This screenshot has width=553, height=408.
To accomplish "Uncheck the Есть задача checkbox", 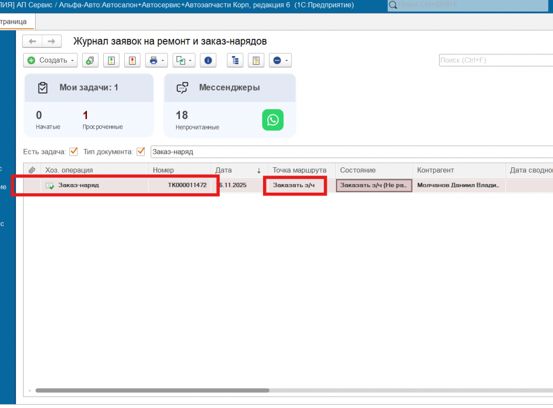I will coord(74,152).
